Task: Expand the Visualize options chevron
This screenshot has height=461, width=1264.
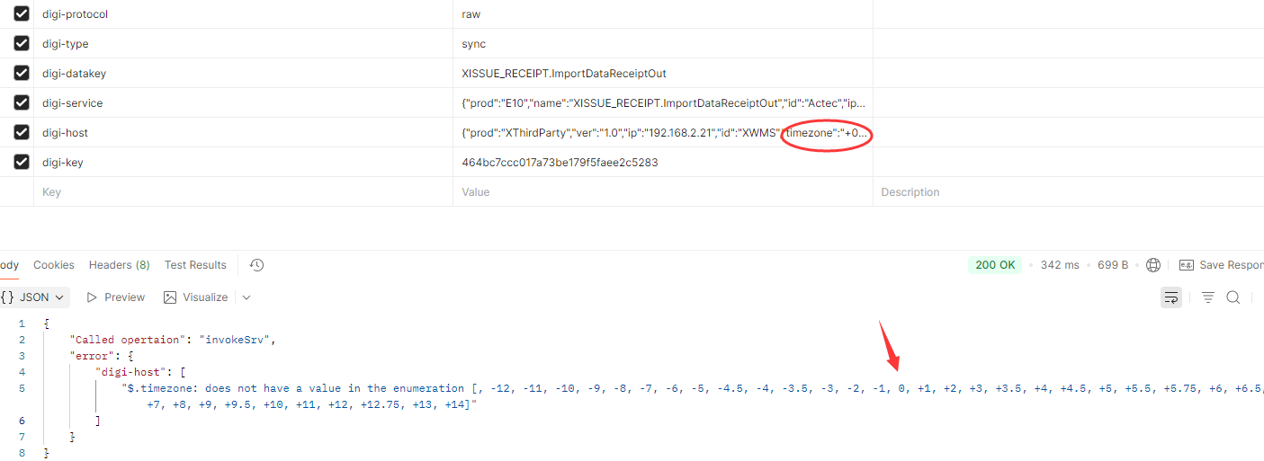Action: click(247, 297)
